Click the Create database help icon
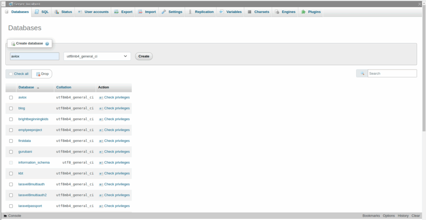 (x=47, y=44)
